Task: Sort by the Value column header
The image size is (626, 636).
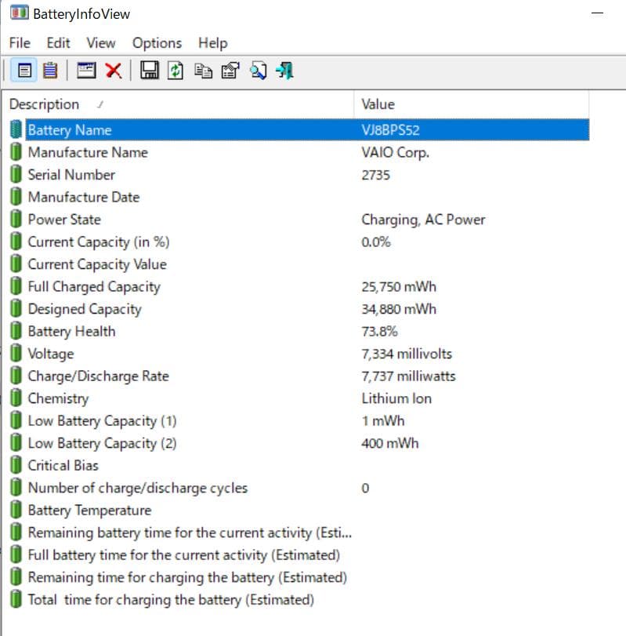Action: coord(471,104)
